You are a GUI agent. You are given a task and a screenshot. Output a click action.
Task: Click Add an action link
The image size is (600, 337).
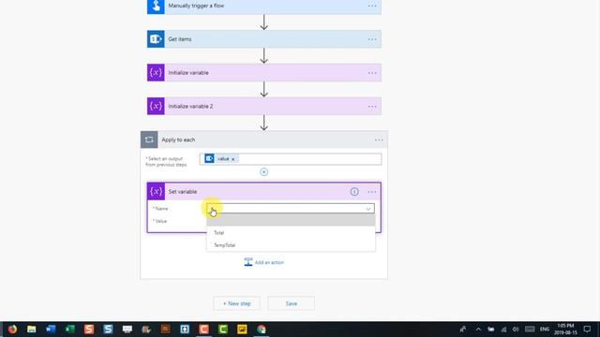tap(264, 262)
